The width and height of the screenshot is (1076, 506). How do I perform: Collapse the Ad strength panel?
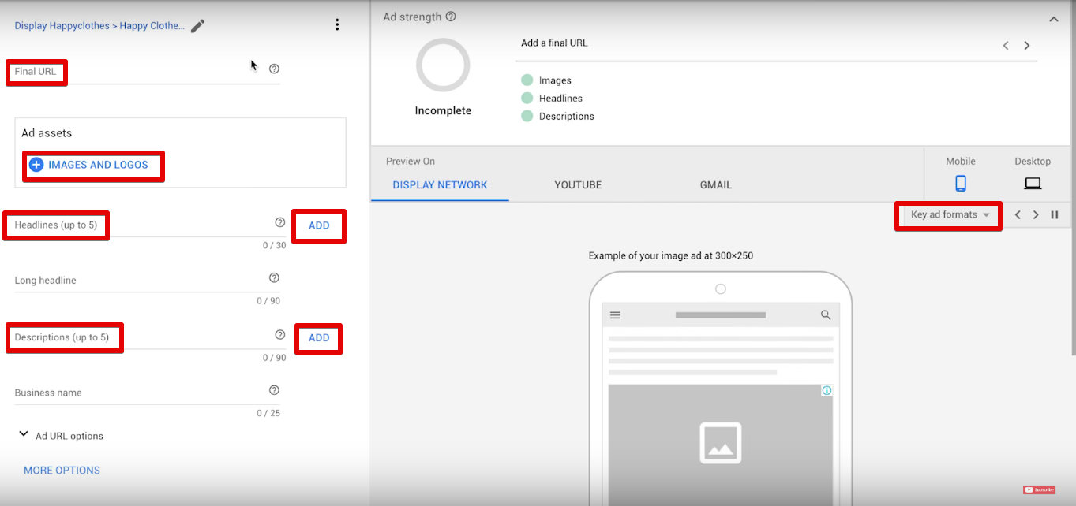click(x=1053, y=19)
